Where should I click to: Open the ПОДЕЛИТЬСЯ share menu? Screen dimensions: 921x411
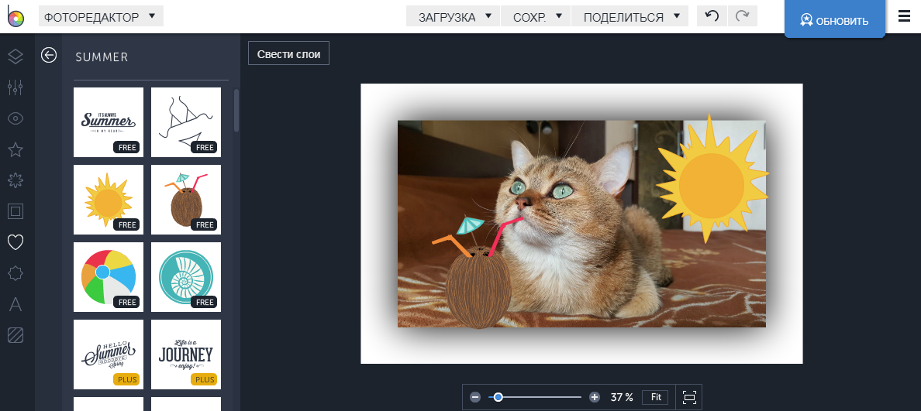click(630, 16)
